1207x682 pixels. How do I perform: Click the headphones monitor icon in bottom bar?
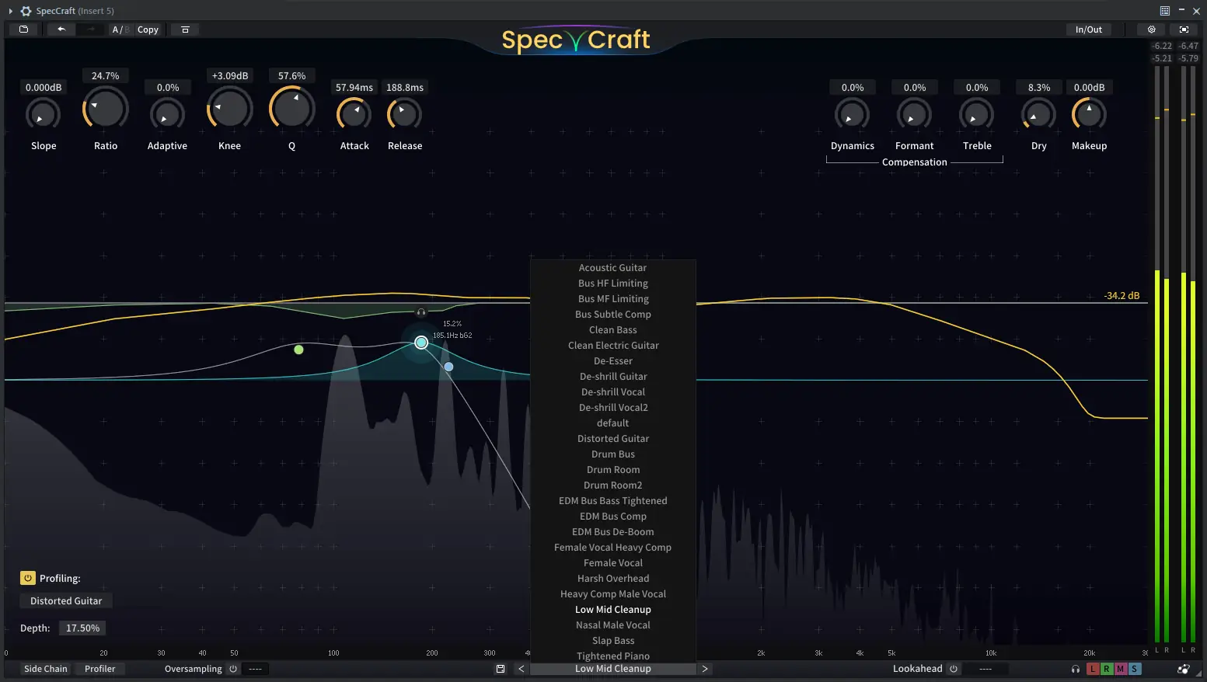pyautogui.click(x=1076, y=669)
